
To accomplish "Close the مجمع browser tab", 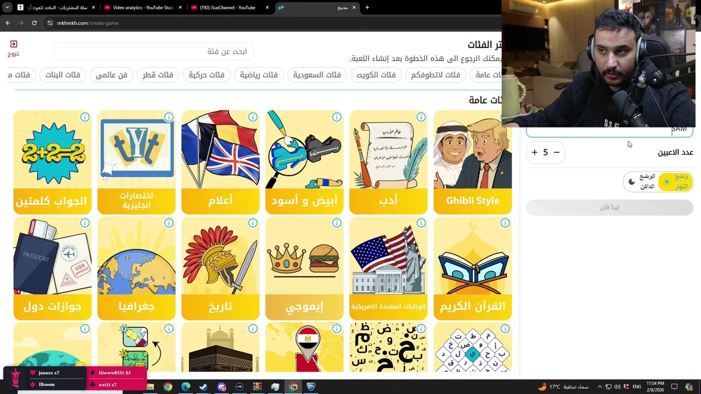I will [354, 8].
